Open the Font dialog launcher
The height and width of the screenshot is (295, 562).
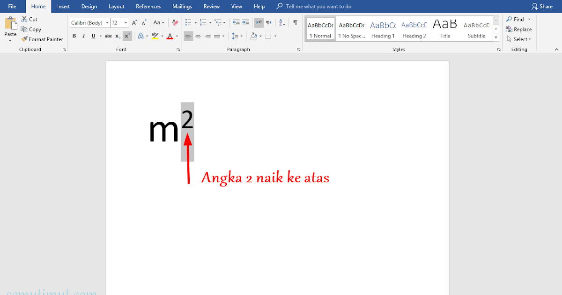[178, 50]
